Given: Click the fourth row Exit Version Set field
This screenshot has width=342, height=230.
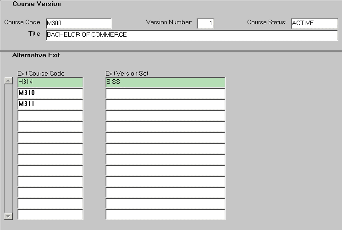Looking at the screenshot, I should click(x=165, y=115).
